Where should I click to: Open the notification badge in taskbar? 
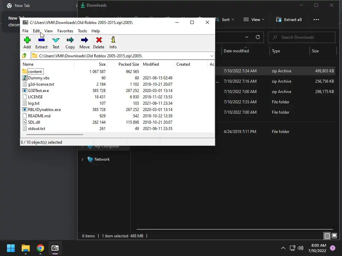pos(333,248)
